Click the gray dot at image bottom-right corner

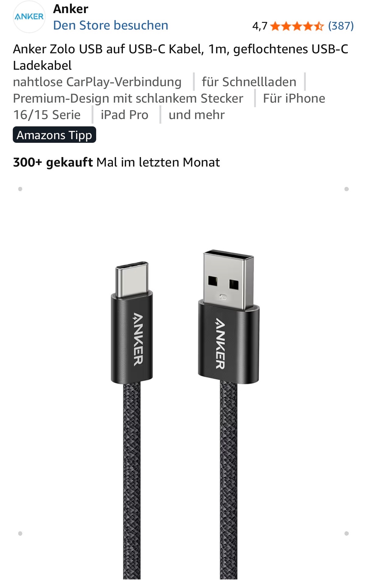click(346, 533)
